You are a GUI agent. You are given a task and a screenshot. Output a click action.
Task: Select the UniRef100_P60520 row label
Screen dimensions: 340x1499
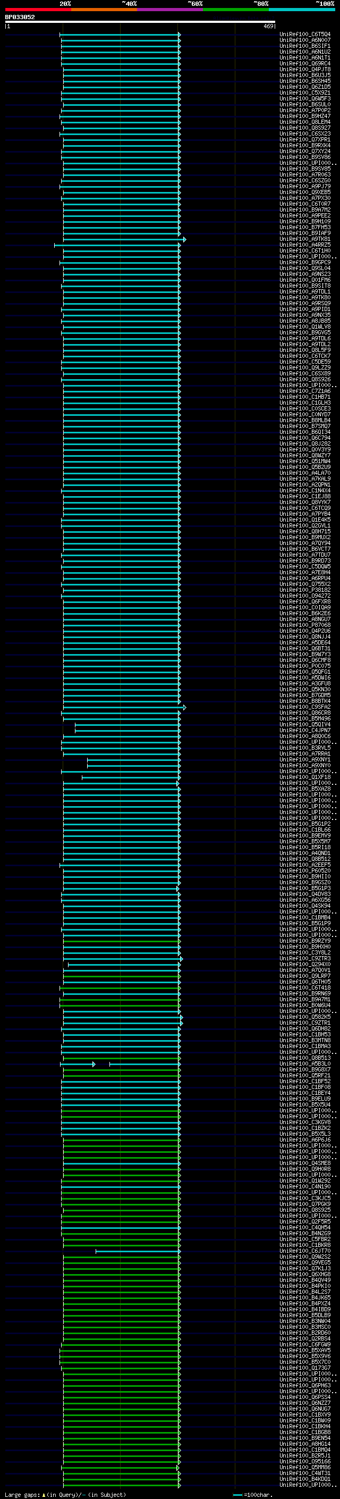point(305,870)
